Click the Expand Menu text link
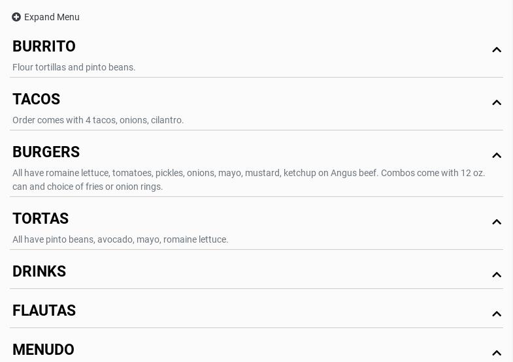This screenshot has height=362, width=513. coord(52,17)
